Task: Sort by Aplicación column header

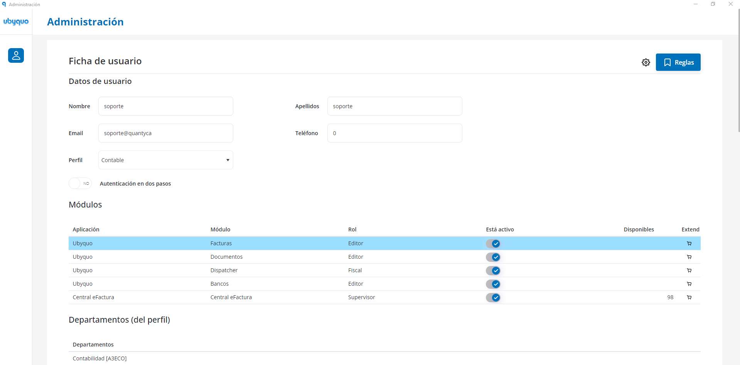Action: pyautogui.click(x=86, y=229)
